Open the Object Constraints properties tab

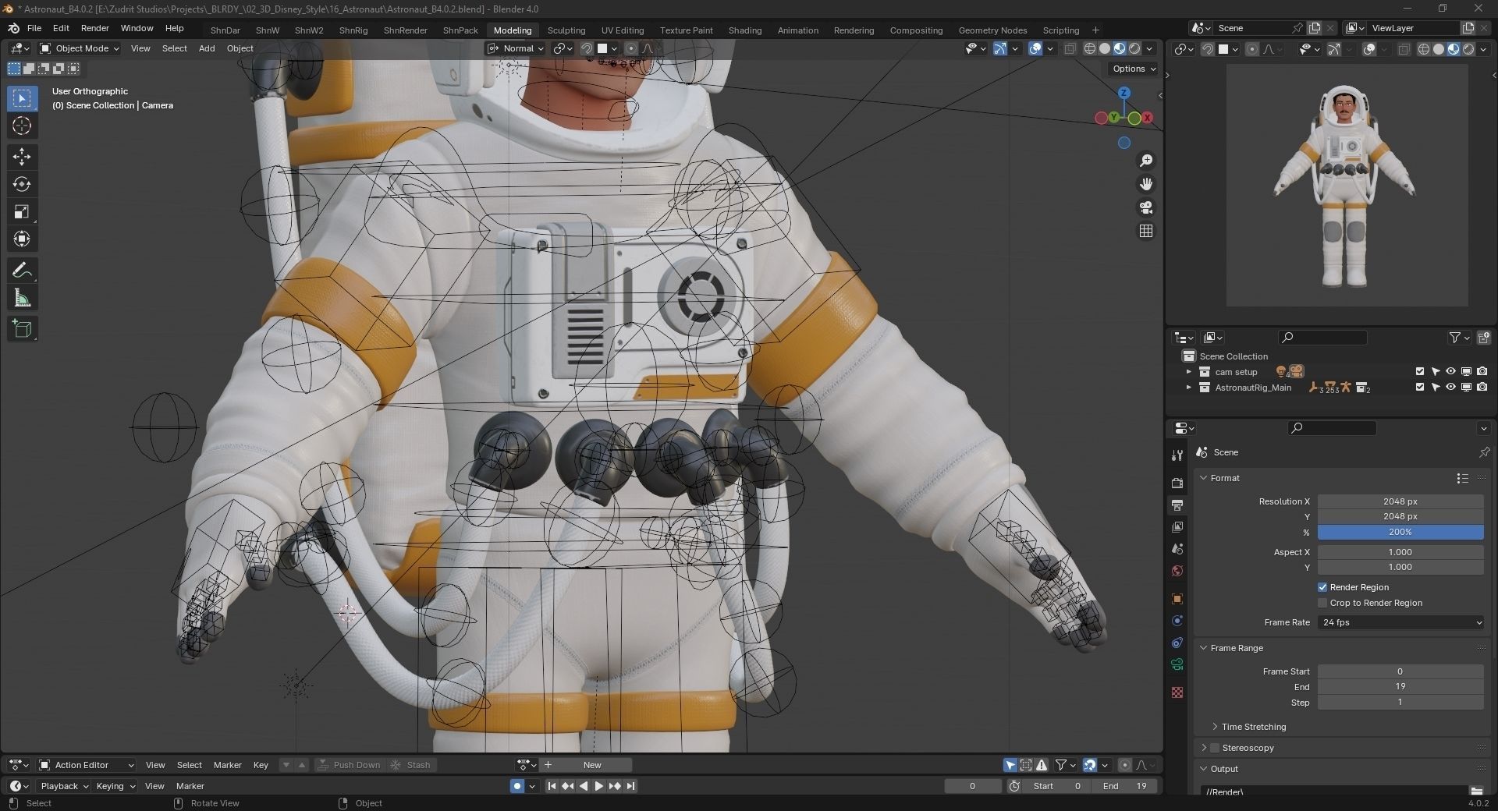click(x=1177, y=643)
